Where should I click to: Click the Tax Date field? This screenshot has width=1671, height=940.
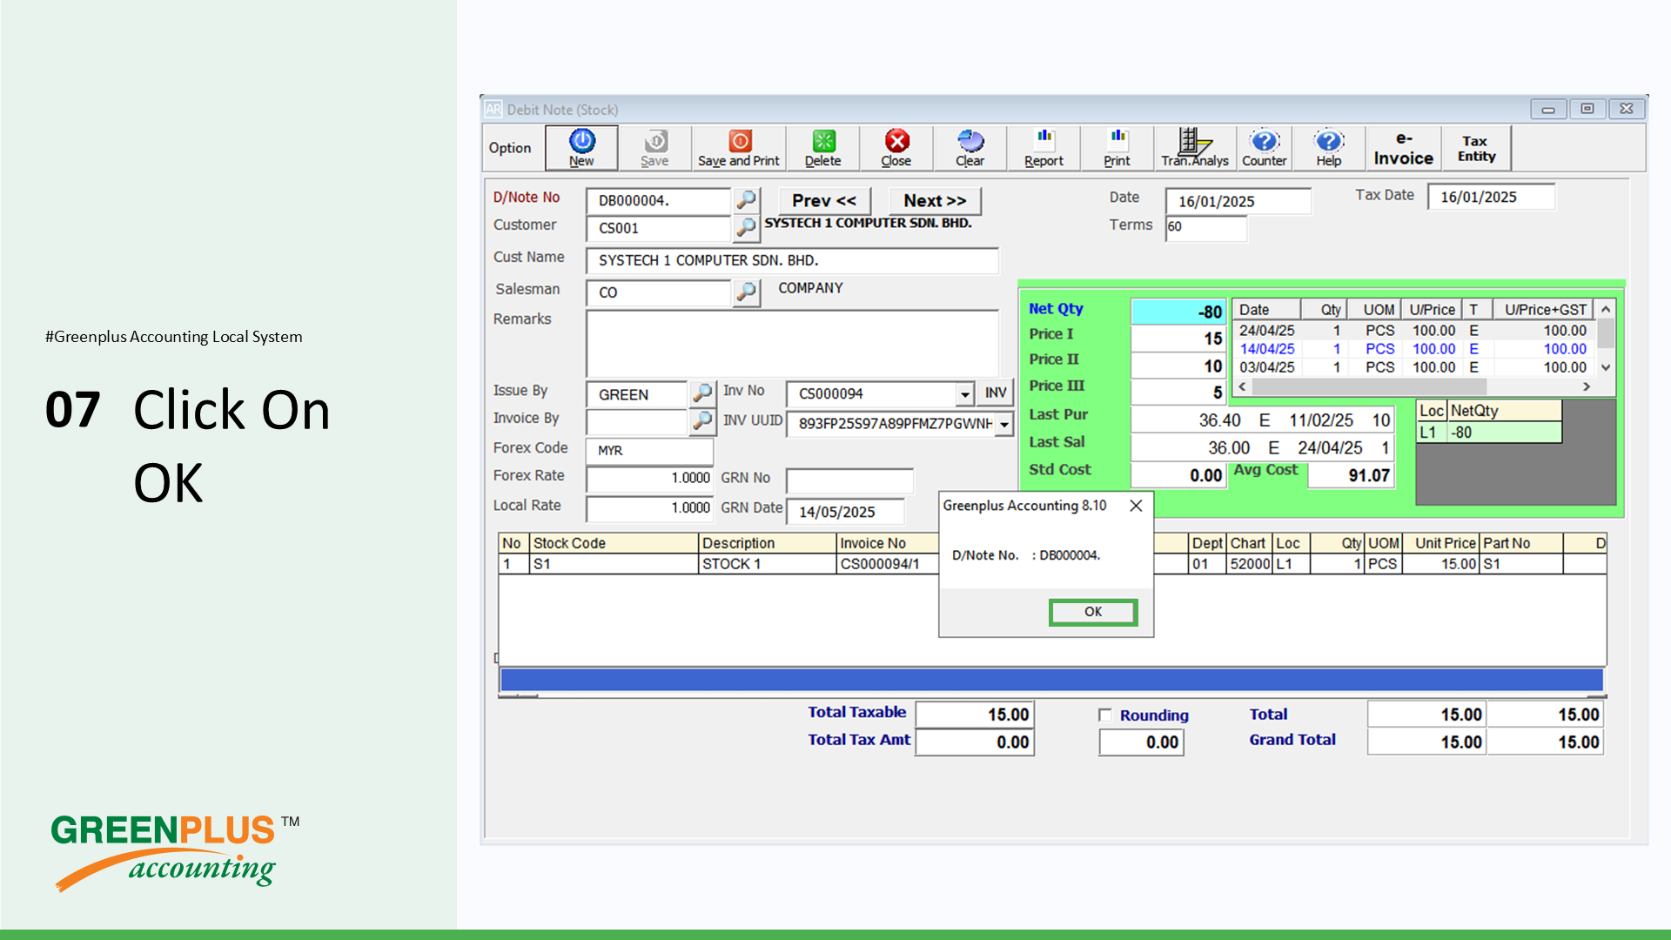tap(1491, 197)
